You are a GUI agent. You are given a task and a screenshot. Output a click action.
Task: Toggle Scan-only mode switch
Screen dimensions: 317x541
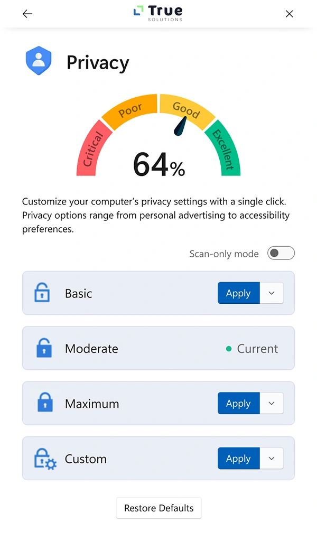tap(281, 254)
